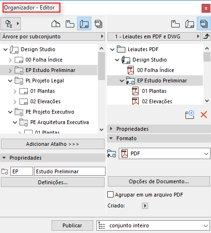This screenshot has width=211, height=233.
Task: Click PL Projeto Legal subset folder icon
Action: click(x=19, y=81)
